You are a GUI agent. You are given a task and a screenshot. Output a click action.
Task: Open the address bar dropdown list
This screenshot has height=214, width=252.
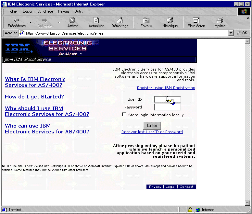click(231, 33)
